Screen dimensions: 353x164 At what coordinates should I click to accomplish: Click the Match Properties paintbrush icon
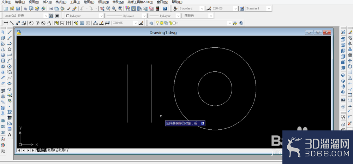(68, 8)
